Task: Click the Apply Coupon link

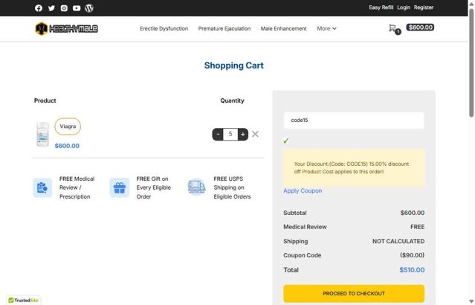Action: (303, 190)
